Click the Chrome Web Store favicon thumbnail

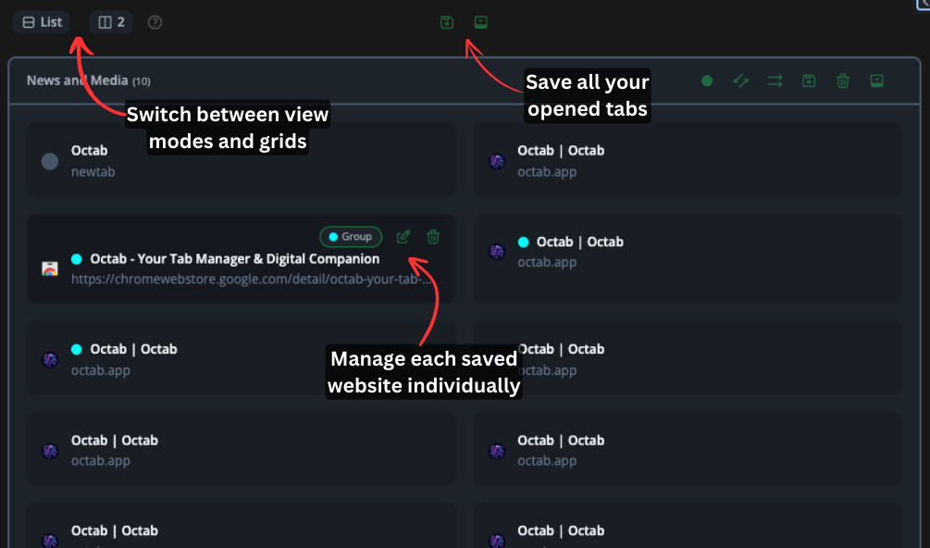pyautogui.click(x=50, y=268)
